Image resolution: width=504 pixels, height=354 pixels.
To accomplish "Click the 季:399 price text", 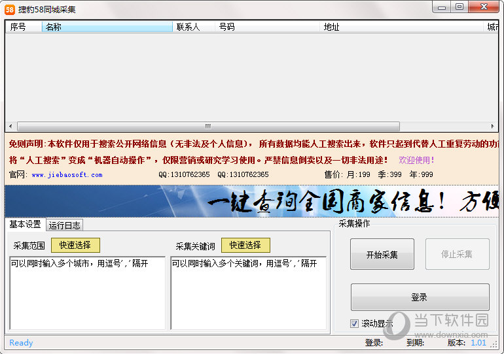I will (389, 175).
